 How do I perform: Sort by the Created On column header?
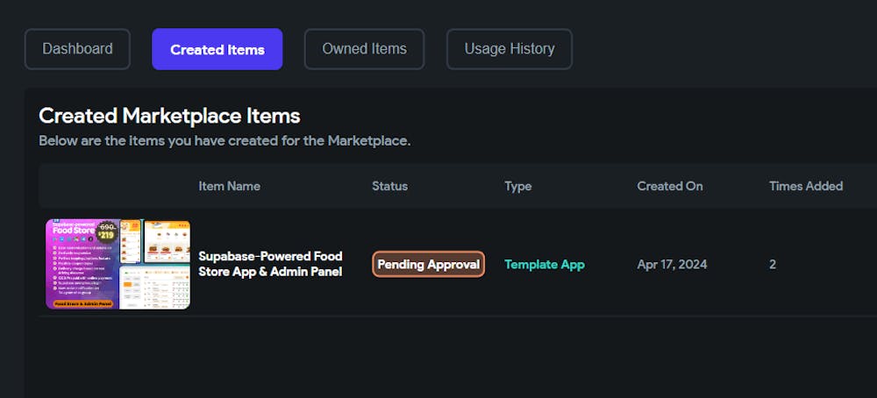[670, 186]
